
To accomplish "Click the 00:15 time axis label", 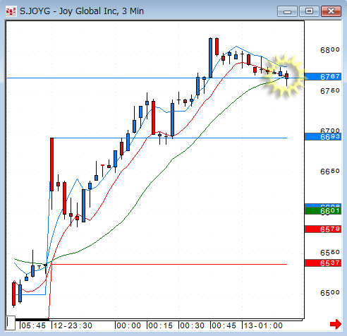I will [x=161, y=325].
